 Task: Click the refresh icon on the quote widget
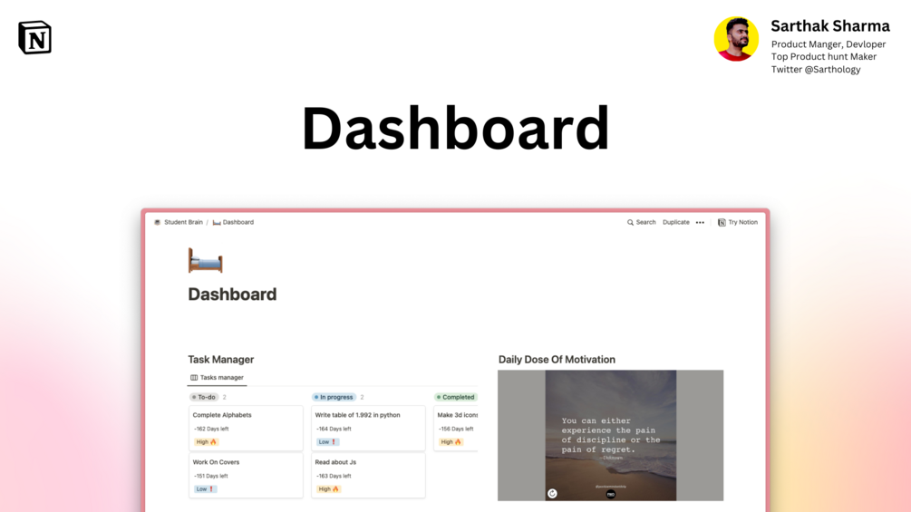[x=553, y=494]
